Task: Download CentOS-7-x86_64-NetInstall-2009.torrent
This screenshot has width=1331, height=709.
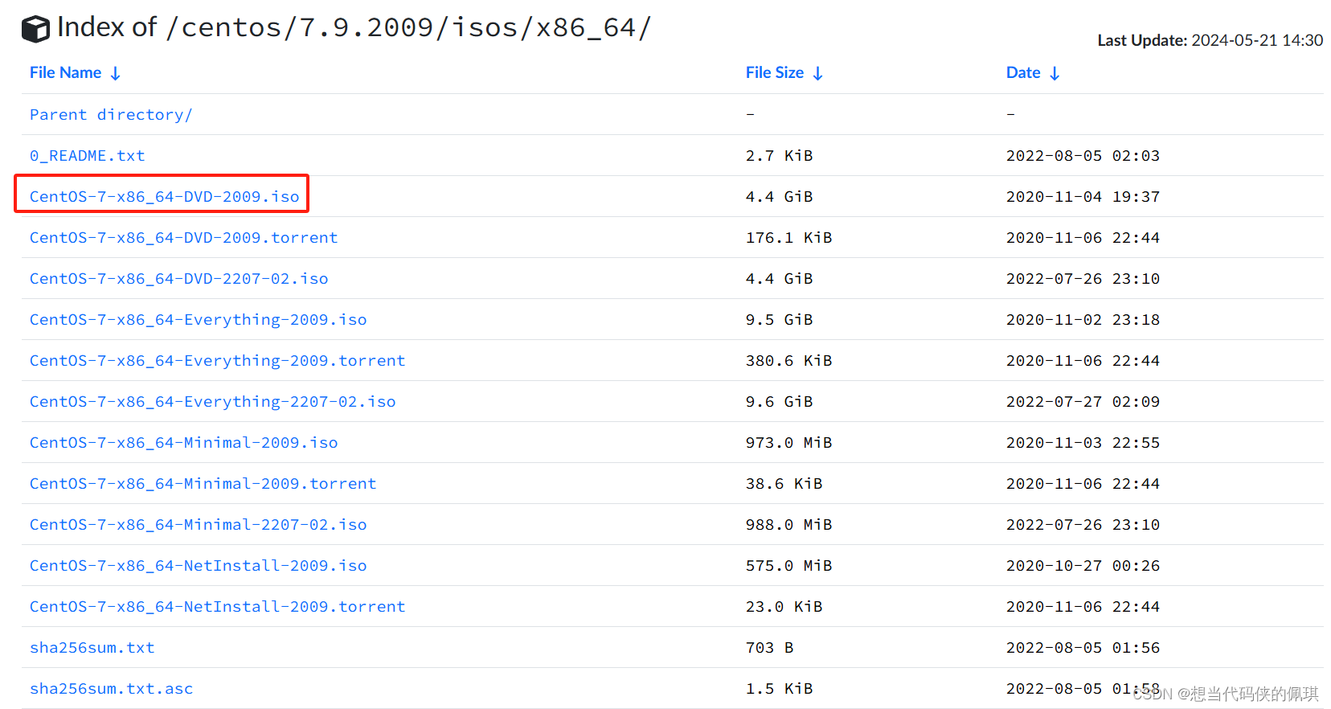Action: click(x=217, y=607)
